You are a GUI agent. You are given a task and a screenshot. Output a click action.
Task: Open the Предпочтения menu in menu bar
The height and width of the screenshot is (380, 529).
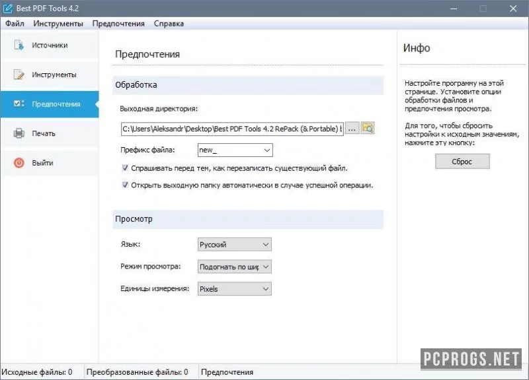[x=118, y=24]
